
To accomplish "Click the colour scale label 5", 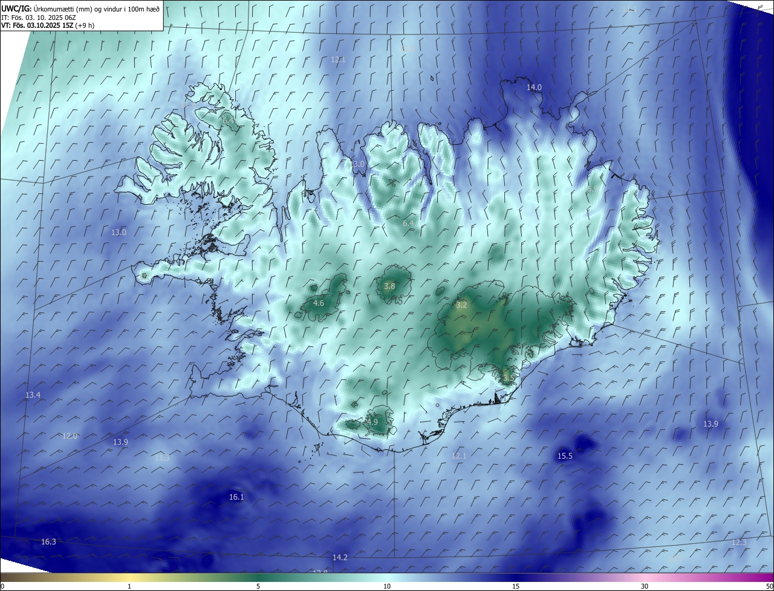I will click(258, 586).
